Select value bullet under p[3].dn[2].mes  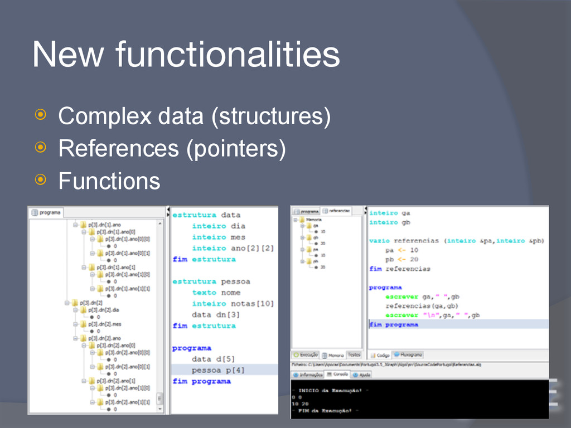(92, 331)
